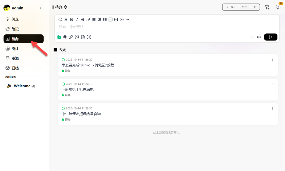Image resolution: width=285 pixels, height=171 pixels.
Task: Open the 下班前给手机充满电 card
Action: 168,90
